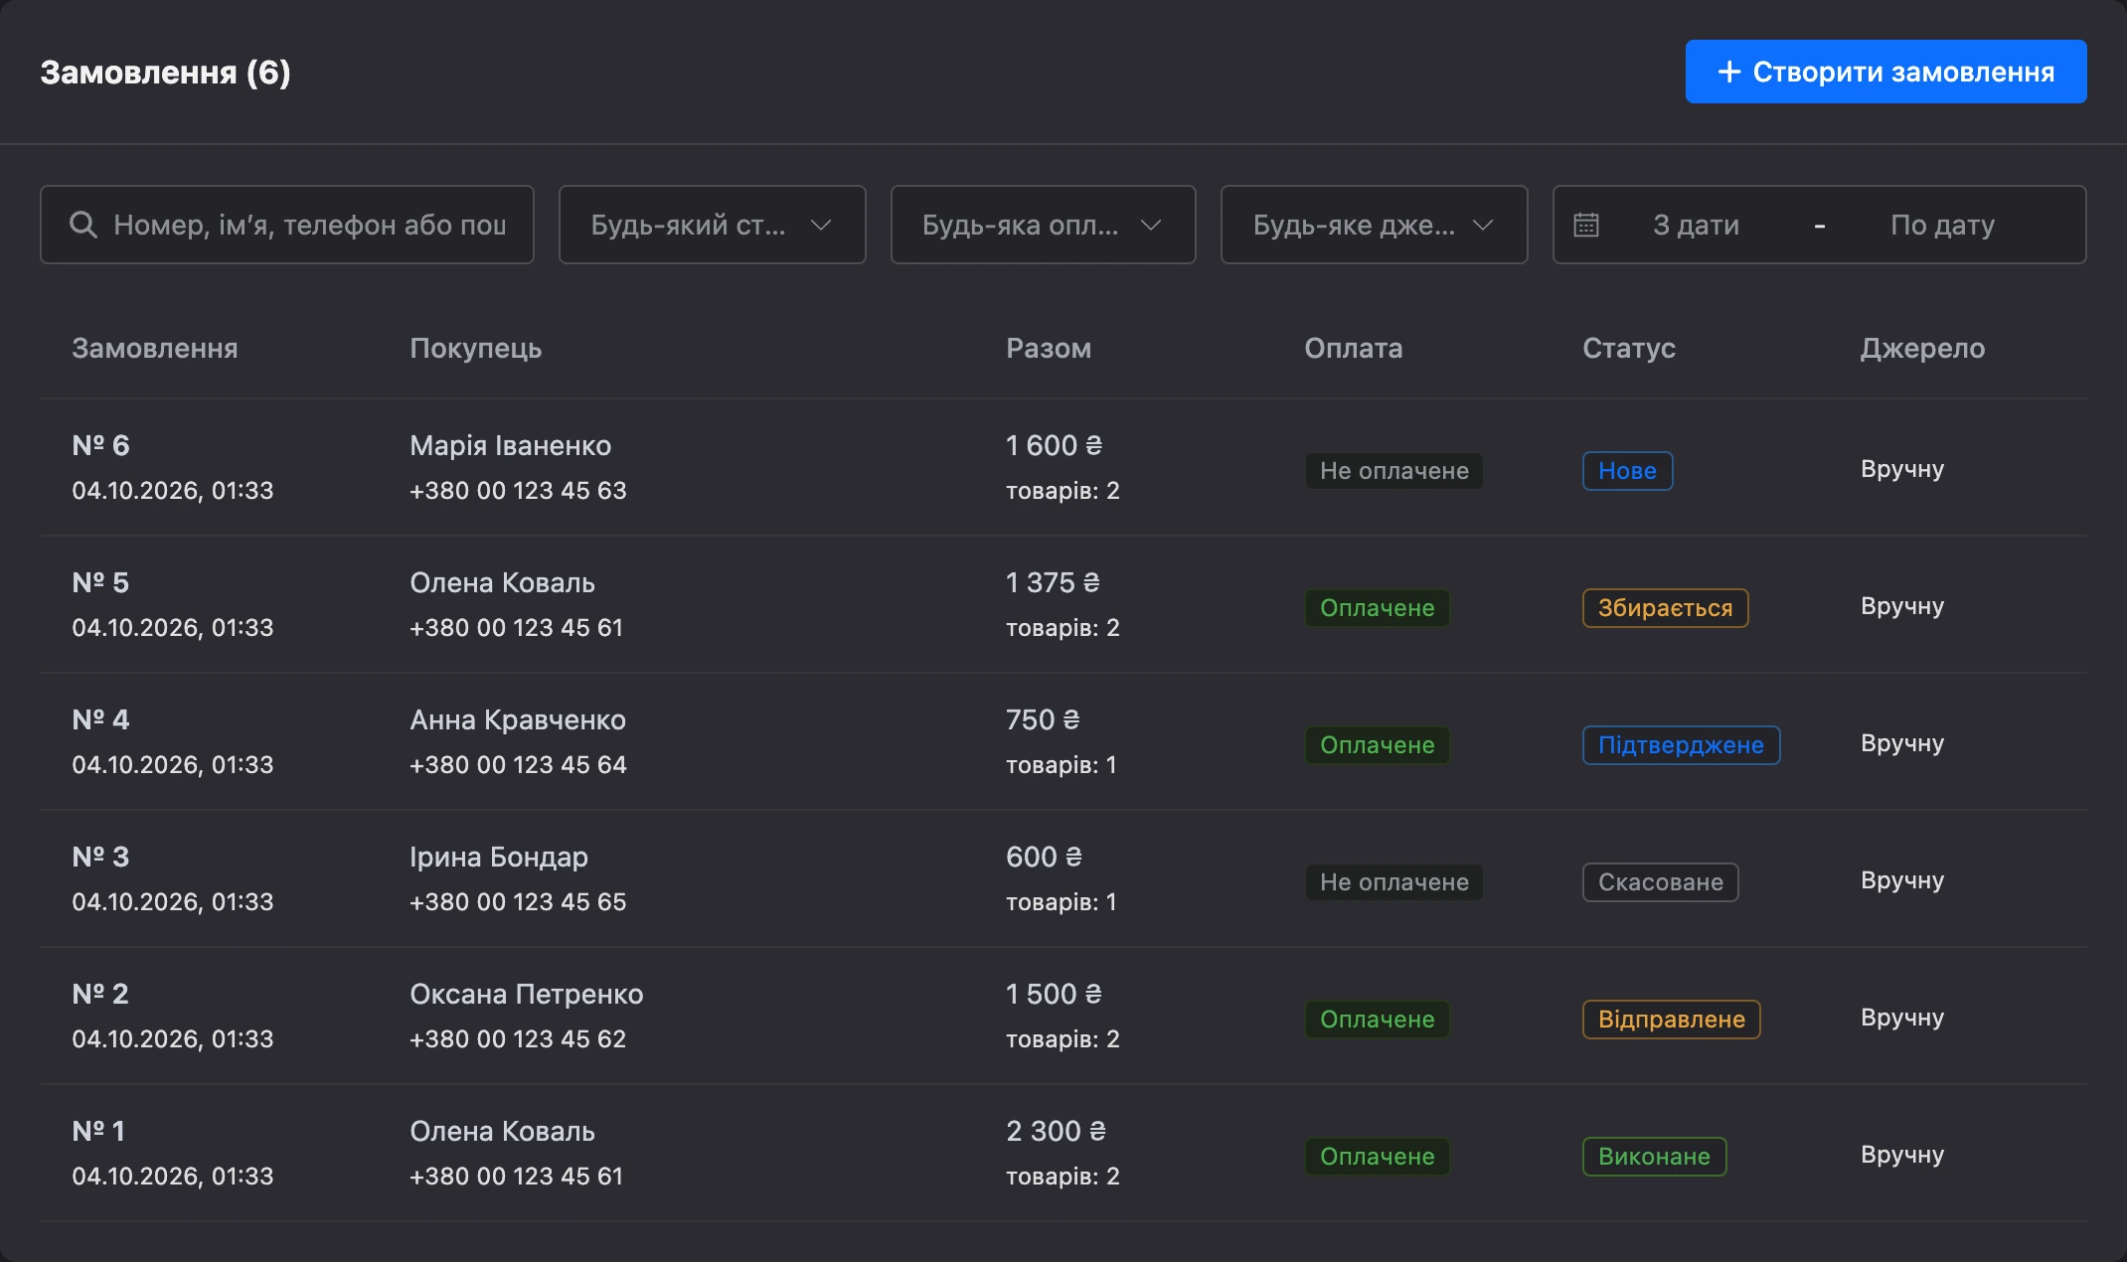Open the calendar icon in date filter
Viewport: 2127px width, 1262px height.
point(1586,225)
